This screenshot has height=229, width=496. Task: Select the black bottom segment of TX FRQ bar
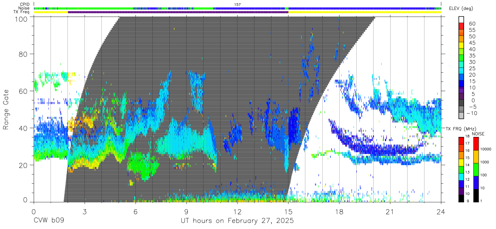pos(462,198)
